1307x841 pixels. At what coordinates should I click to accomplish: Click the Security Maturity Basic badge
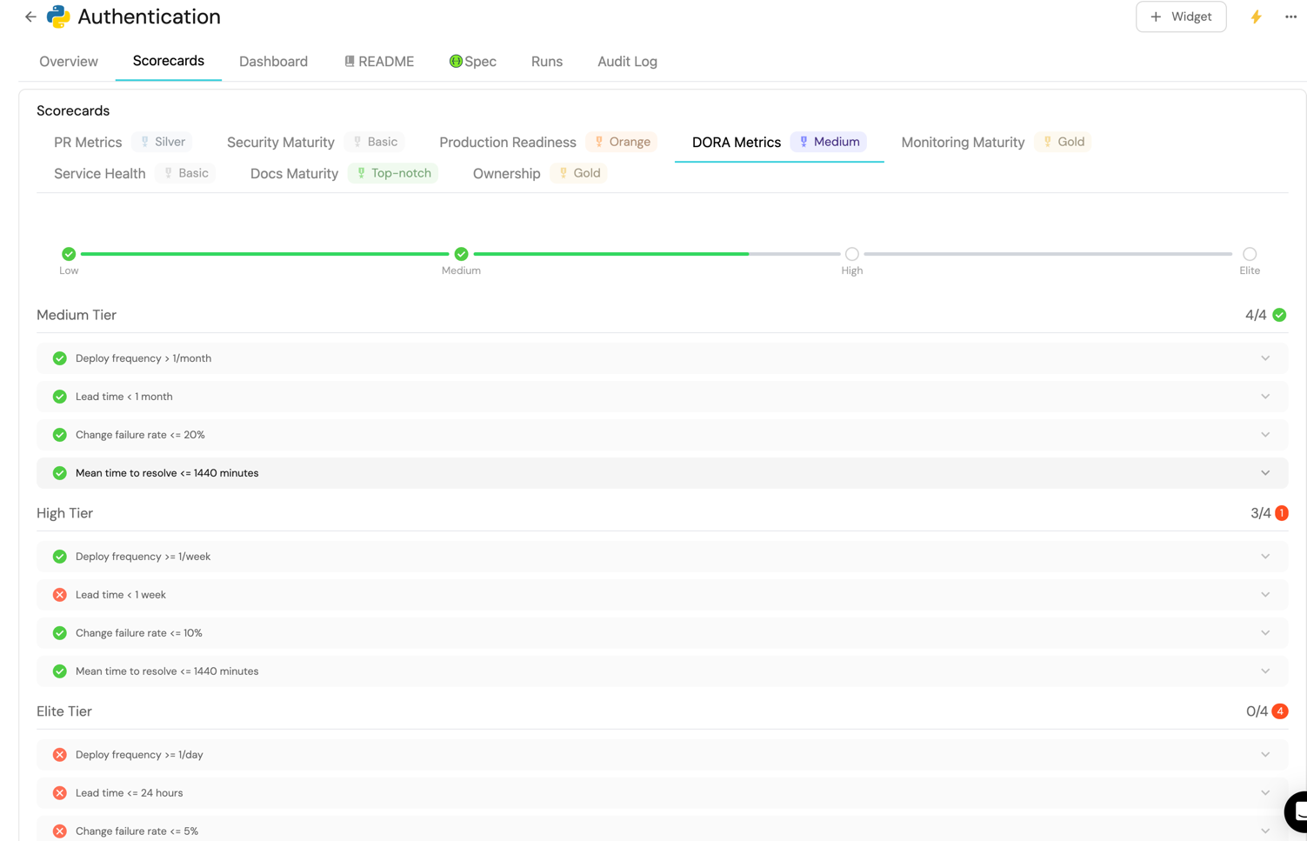point(375,142)
